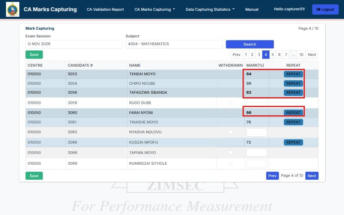This screenshot has height=215, width=344.
Task: Click candidate number 3061
Action: 72,122
